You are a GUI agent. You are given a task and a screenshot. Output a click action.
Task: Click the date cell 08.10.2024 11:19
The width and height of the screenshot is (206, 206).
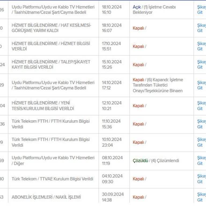click(x=112, y=160)
